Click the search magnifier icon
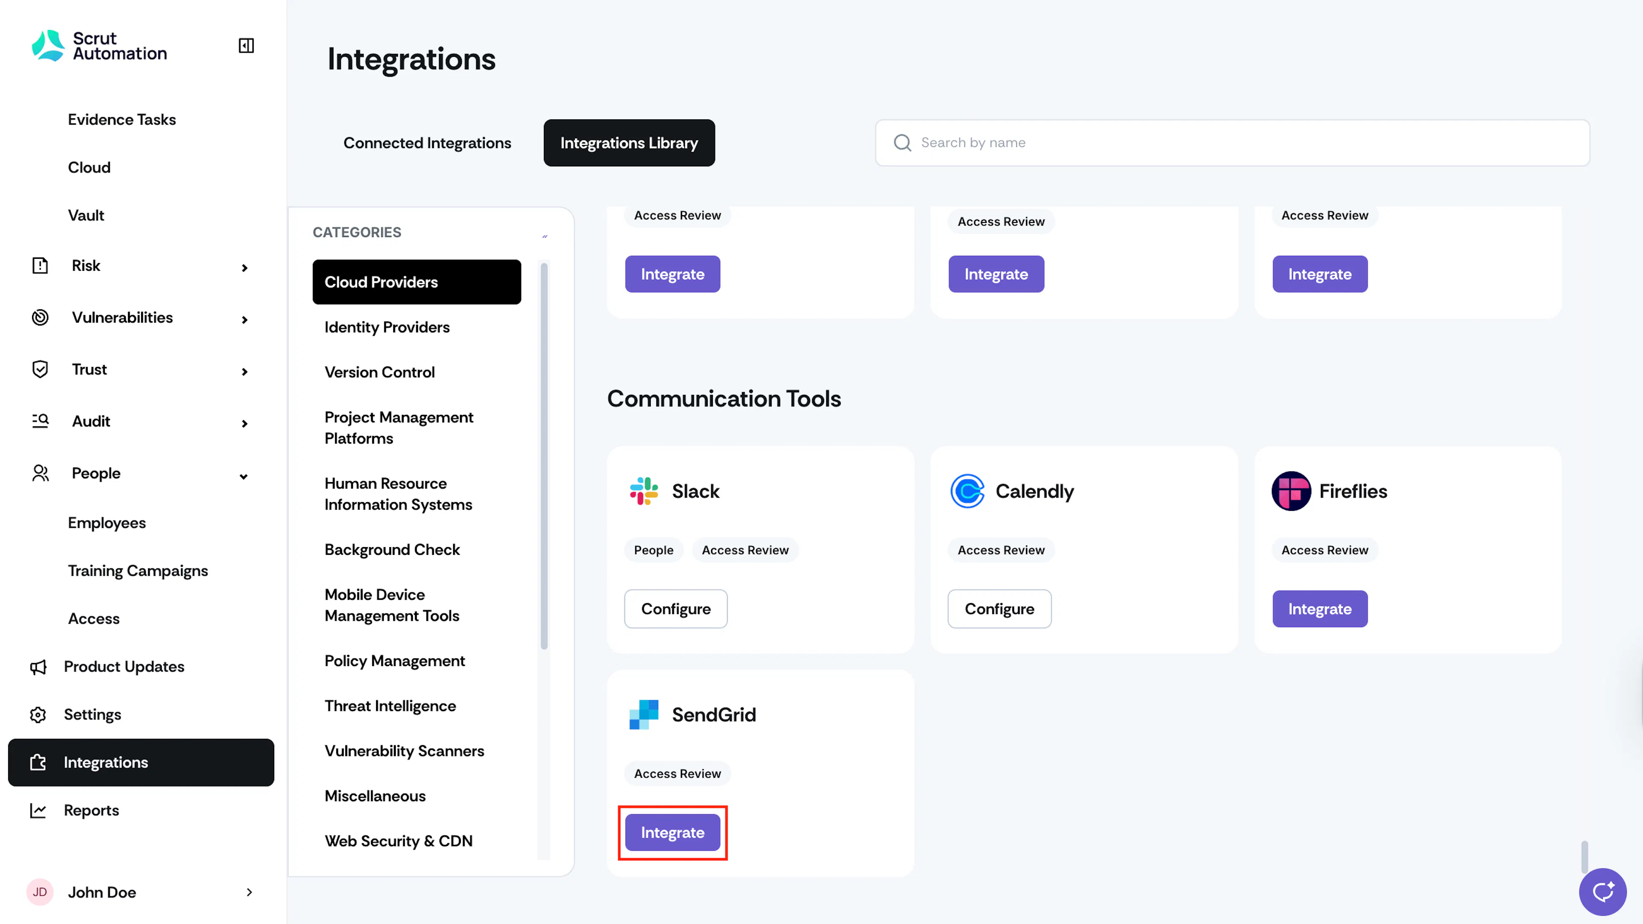 click(x=902, y=142)
